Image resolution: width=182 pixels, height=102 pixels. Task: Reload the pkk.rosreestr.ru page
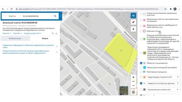click(11, 9)
